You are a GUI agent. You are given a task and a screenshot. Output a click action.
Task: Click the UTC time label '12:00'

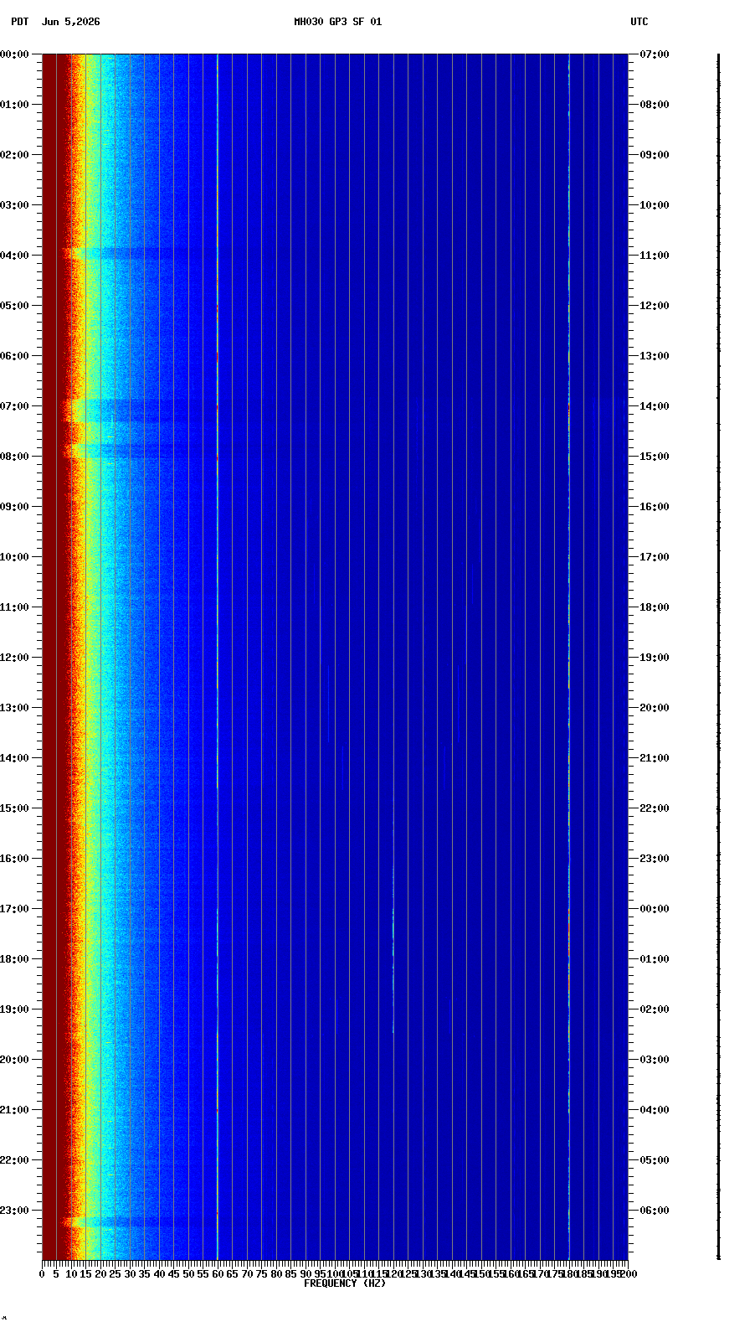(x=655, y=306)
